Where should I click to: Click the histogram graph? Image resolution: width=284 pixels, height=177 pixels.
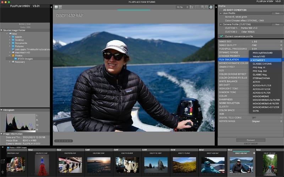[x=21, y=122]
